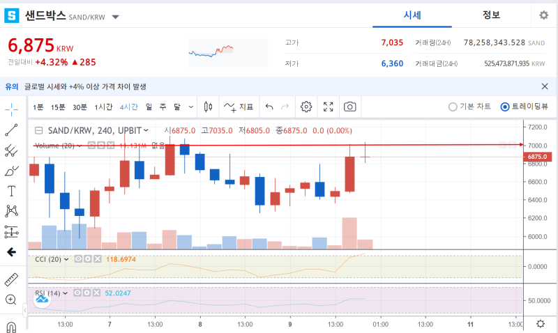Select the trend line drawing tool
The image size is (558, 333).
tap(11, 130)
